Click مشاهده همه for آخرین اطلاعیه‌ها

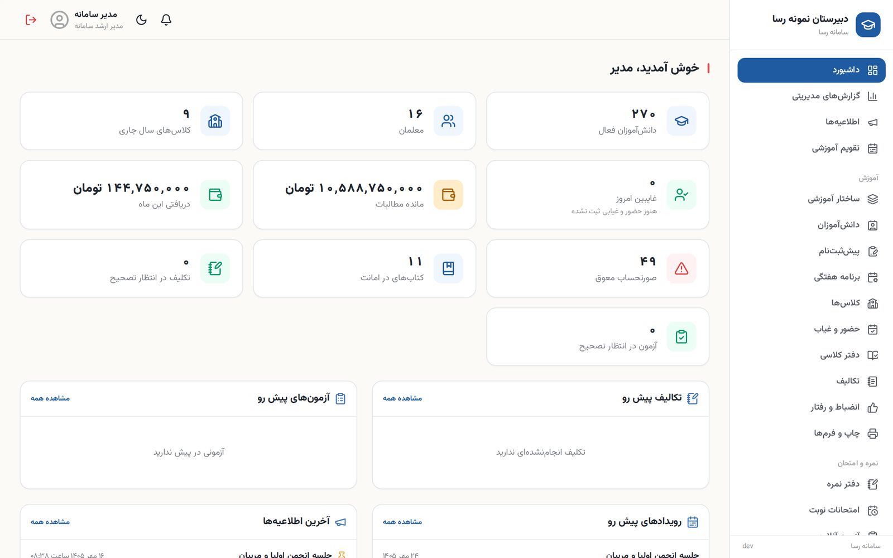pyautogui.click(x=50, y=522)
